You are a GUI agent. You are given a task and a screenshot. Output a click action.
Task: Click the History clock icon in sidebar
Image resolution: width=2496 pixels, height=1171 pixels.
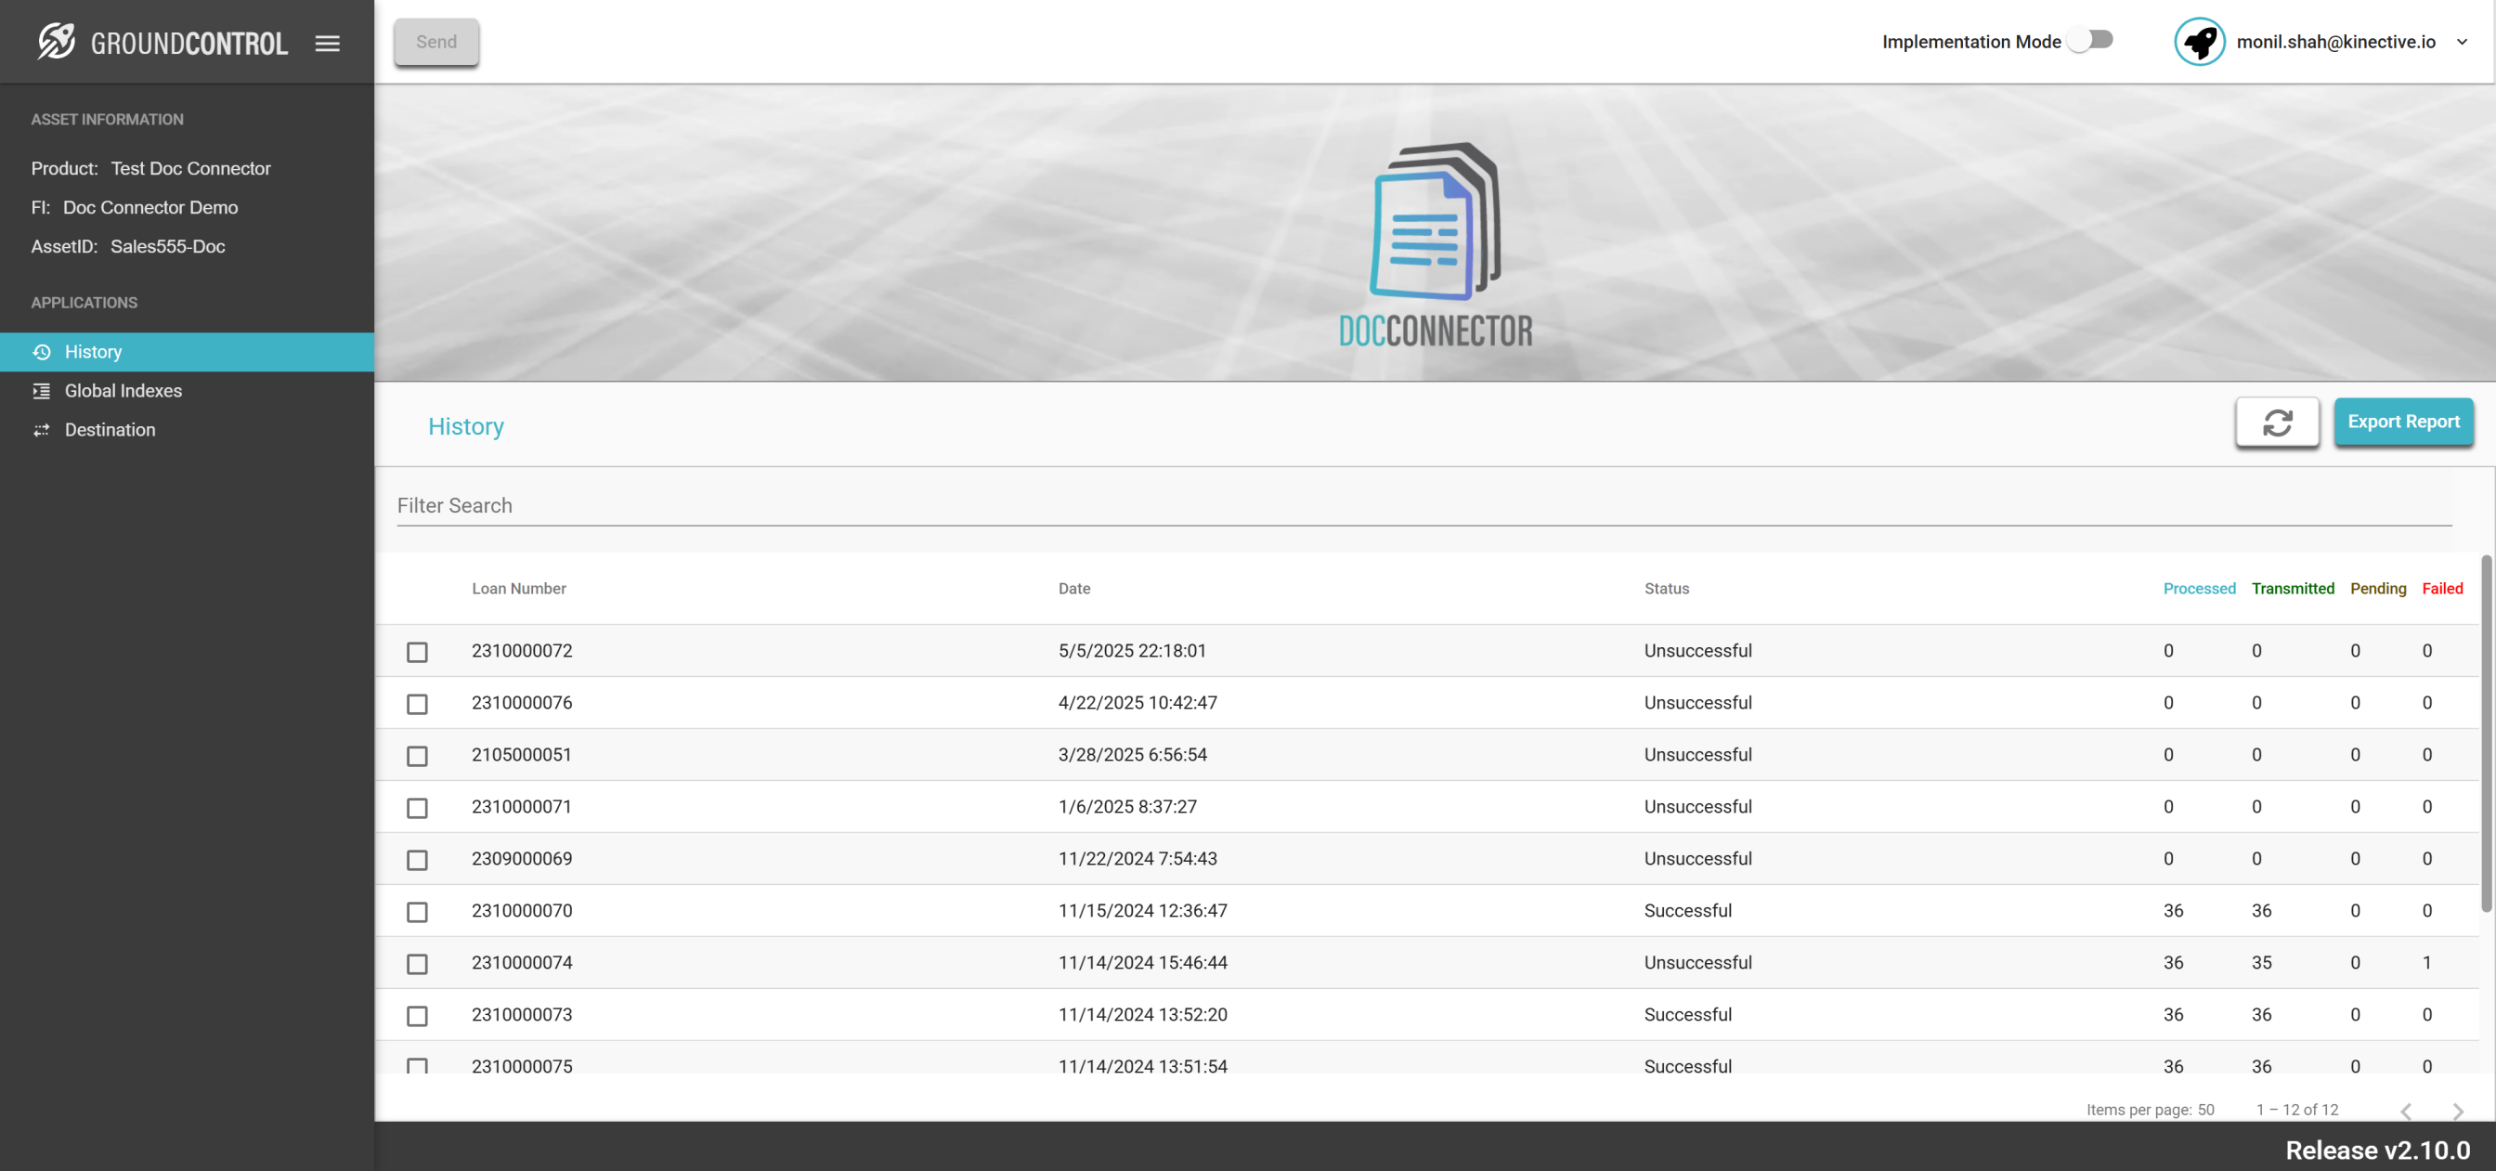(x=42, y=352)
